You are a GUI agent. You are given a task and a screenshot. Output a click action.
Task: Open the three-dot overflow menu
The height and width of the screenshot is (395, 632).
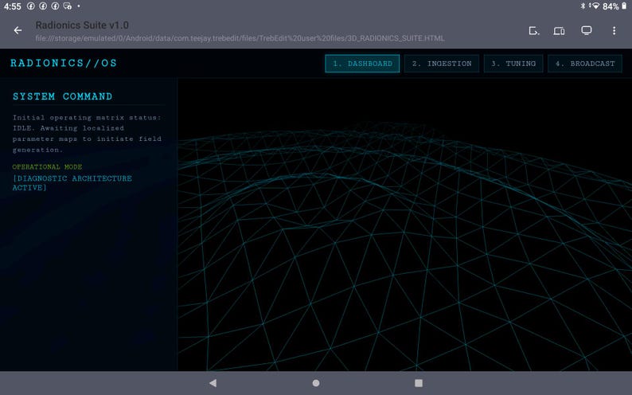pyautogui.click(x=614, y=30)
